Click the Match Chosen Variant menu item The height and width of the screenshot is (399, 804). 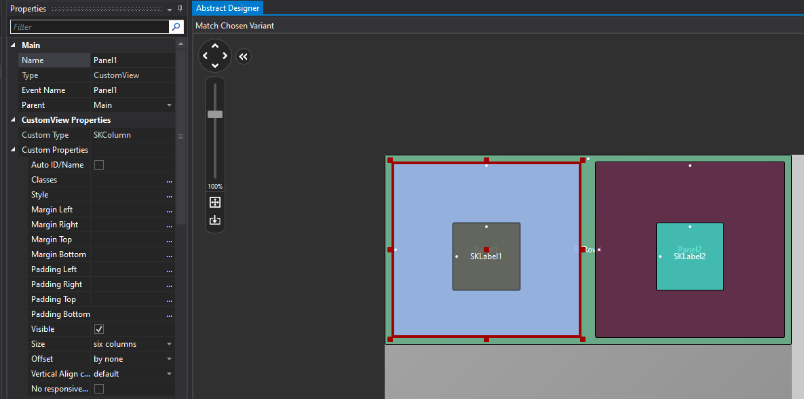click(235, 26)
